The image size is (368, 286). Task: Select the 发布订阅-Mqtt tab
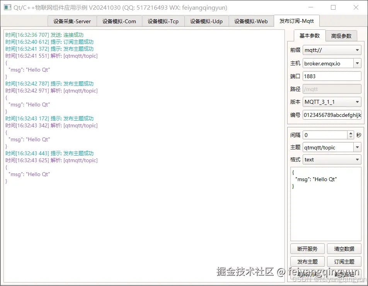(297, 21)
